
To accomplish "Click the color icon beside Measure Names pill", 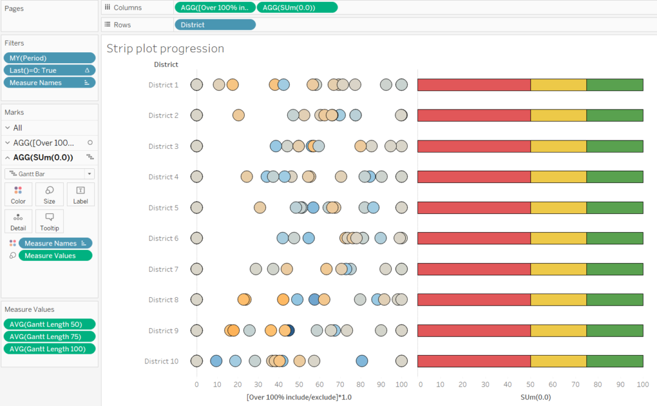I will 11,243.
